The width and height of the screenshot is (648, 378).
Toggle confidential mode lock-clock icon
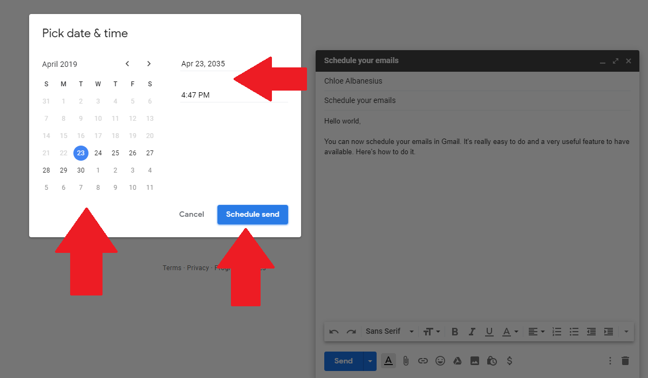tap(492, 361)
